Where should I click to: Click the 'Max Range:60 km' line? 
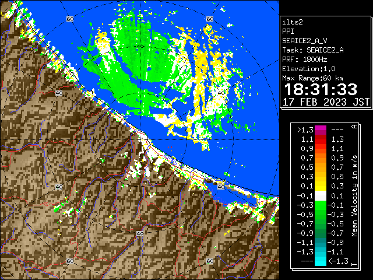click(x=313, y=78)
